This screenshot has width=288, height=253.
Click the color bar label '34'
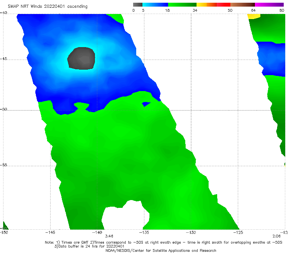point(195,10)
